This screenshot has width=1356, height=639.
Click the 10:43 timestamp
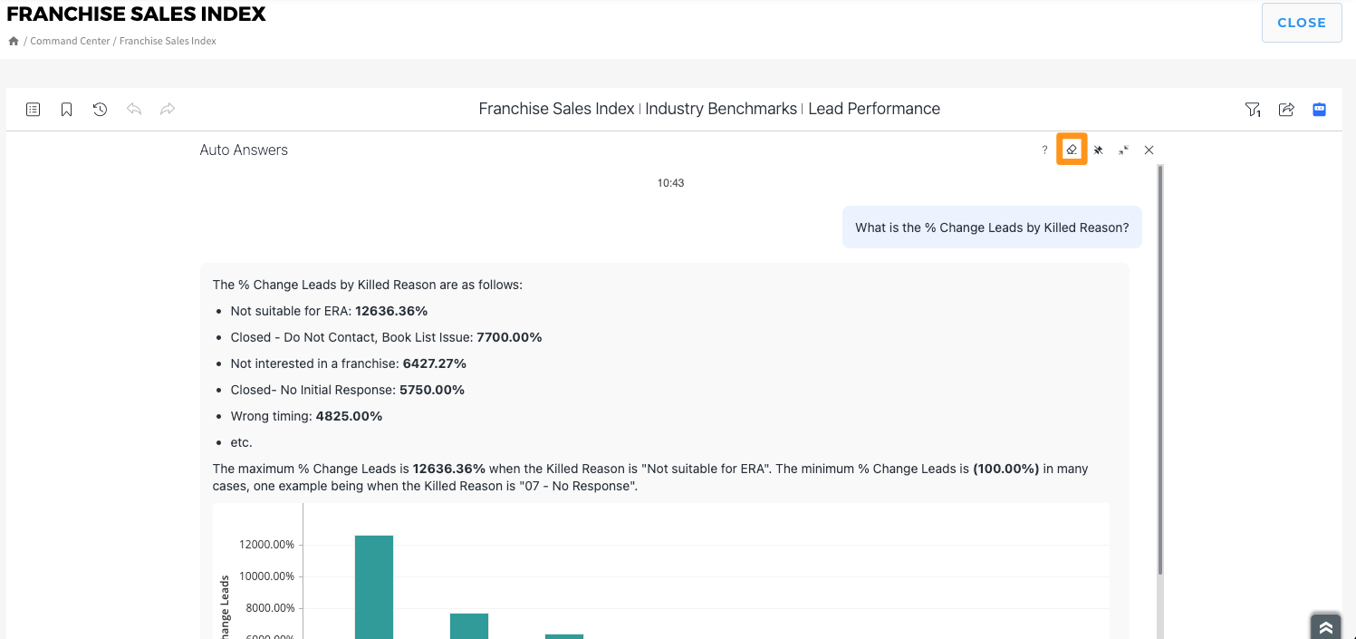pos(670,183)
